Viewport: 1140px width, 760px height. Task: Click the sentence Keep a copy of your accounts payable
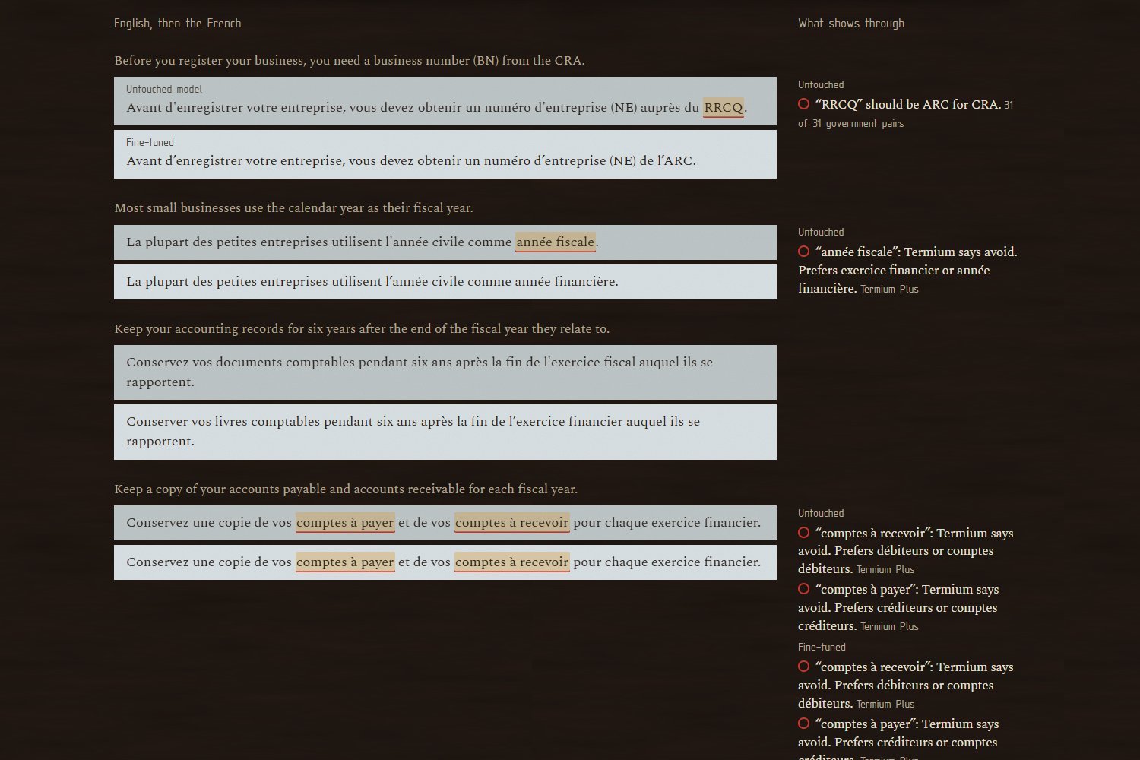pos(346,489)
